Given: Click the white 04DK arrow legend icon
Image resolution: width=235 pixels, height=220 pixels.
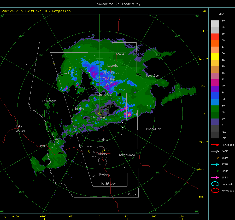Looking at the screenshot, I should 215,151.
